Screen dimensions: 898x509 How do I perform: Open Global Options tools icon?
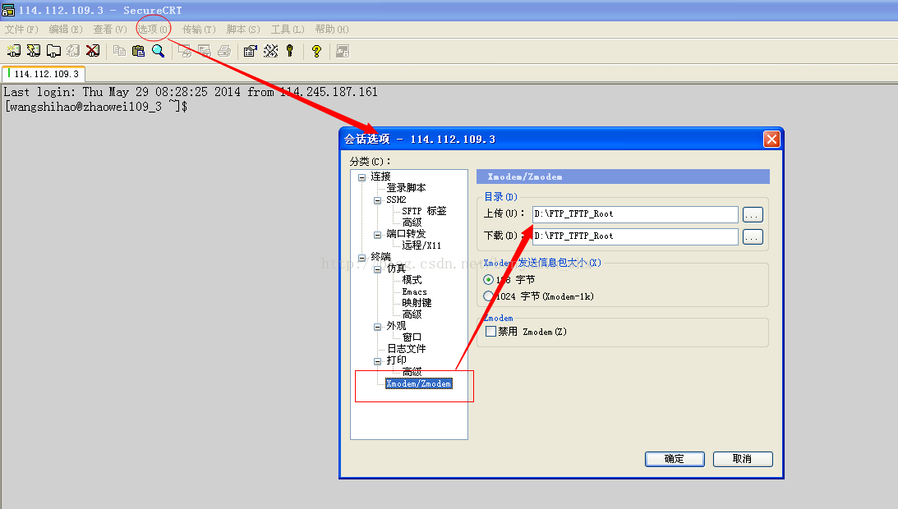270,51
